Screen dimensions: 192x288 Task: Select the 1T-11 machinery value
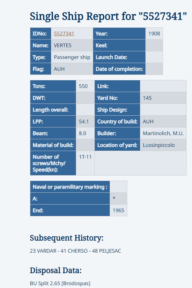pyautogui.click(x=85, y=157)
